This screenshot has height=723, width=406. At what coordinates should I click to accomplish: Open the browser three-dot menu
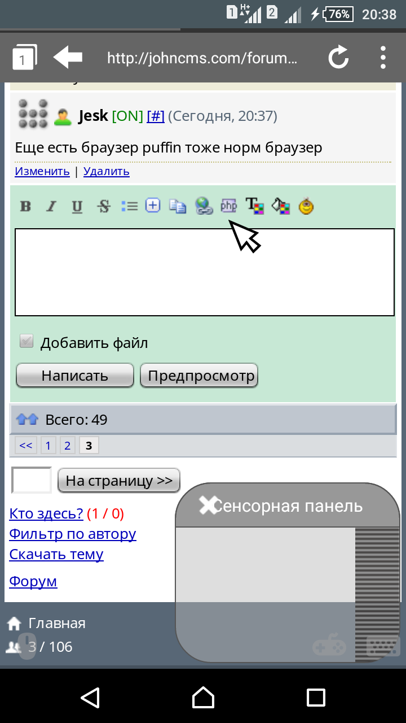[383, 57]
